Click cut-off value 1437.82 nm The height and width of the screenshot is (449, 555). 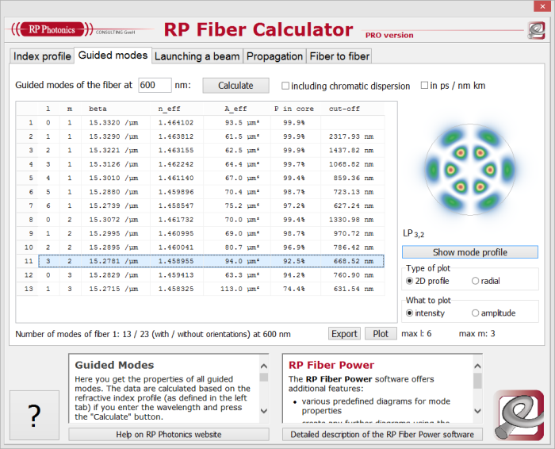[x=353, y=150]
